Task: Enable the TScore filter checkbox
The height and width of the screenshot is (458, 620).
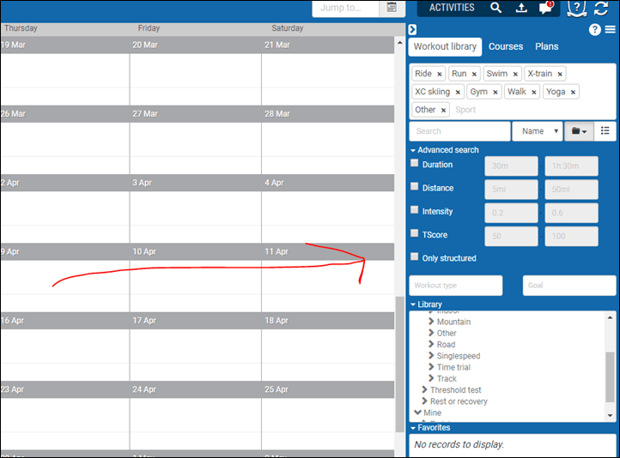Action: click(x=415, y=233)
